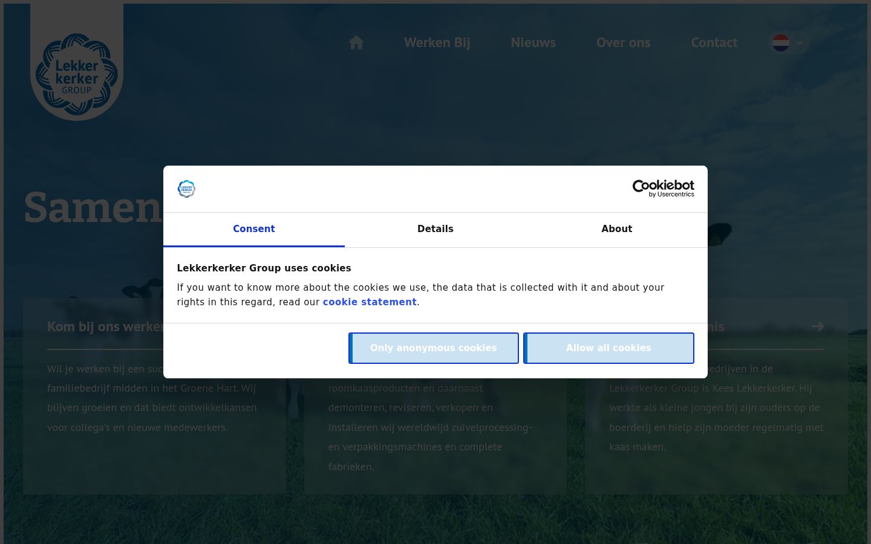Click Allow all cookies button
Image resolution: width=871 pixels, height=544 pixels.
608,348
